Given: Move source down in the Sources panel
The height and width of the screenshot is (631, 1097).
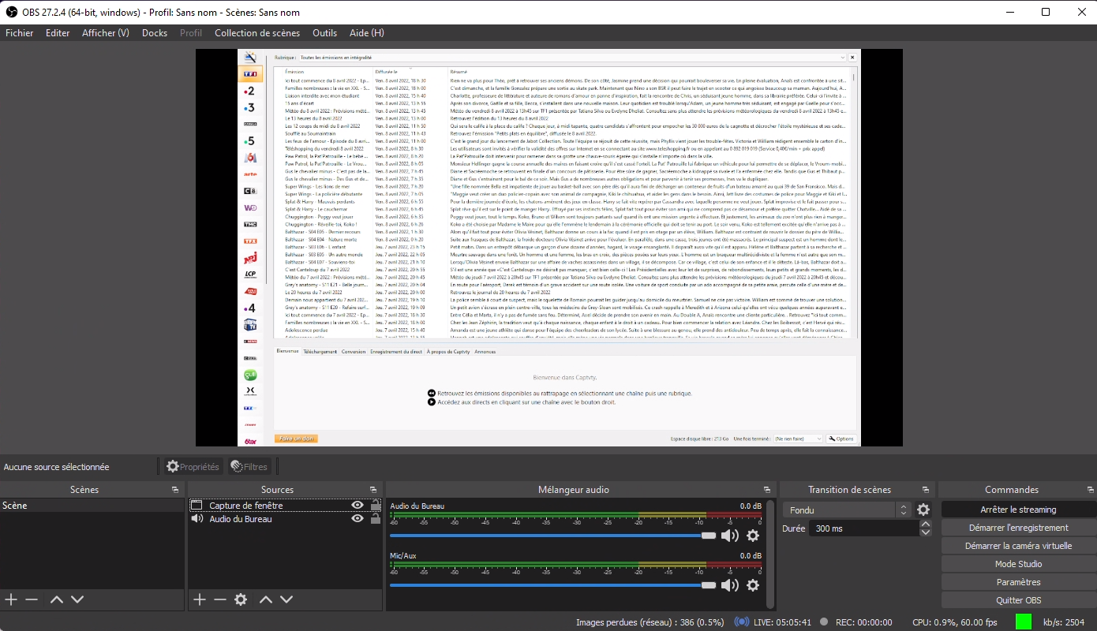Looking at the screenshot, I should point(286,599).
